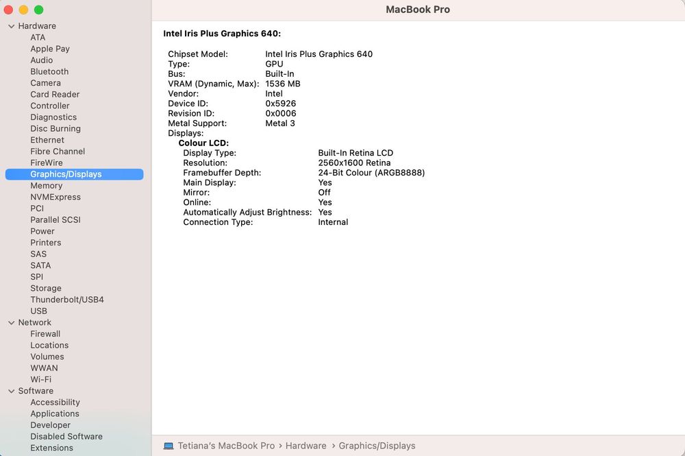Select Disc Burning item
The height and width of the screenshot is (456, 685).
click(x=55, y=128)
